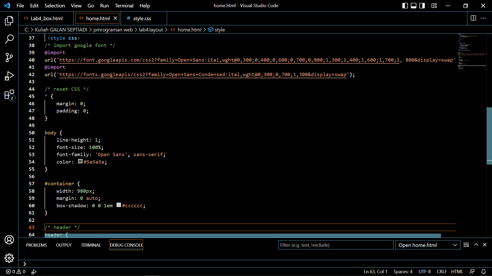Viewport: 492px width, 276px height.
Task: Open the Source Control view
Action: [x=9, y=57]
